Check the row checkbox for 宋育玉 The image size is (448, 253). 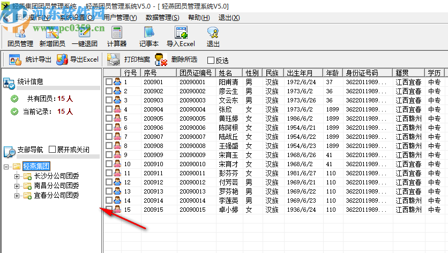[109, 155]
